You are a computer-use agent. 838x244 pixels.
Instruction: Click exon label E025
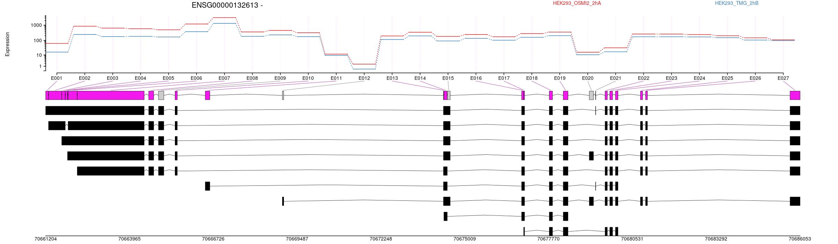(727, 78)
